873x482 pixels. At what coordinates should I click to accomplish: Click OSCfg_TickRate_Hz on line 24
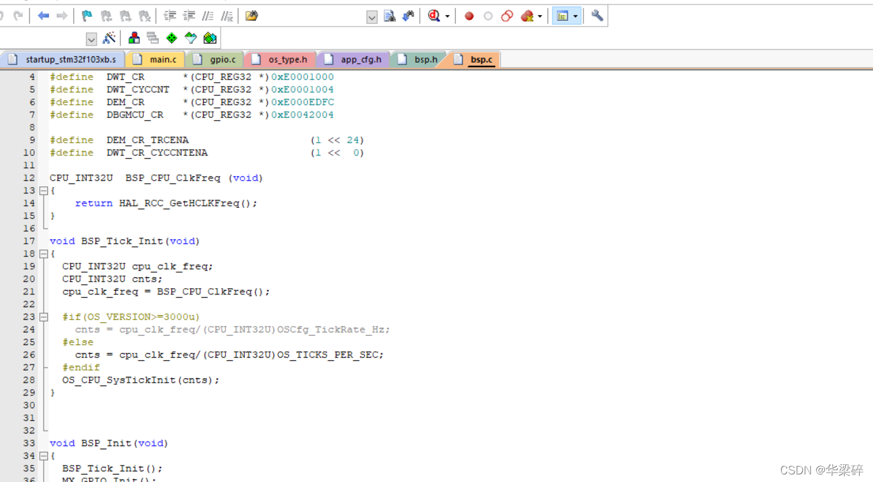331,330
